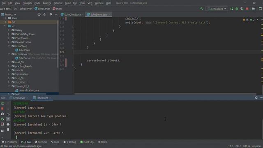263x148 pixels.
Task: Expand the .idea folder
Action: [5, 18]
